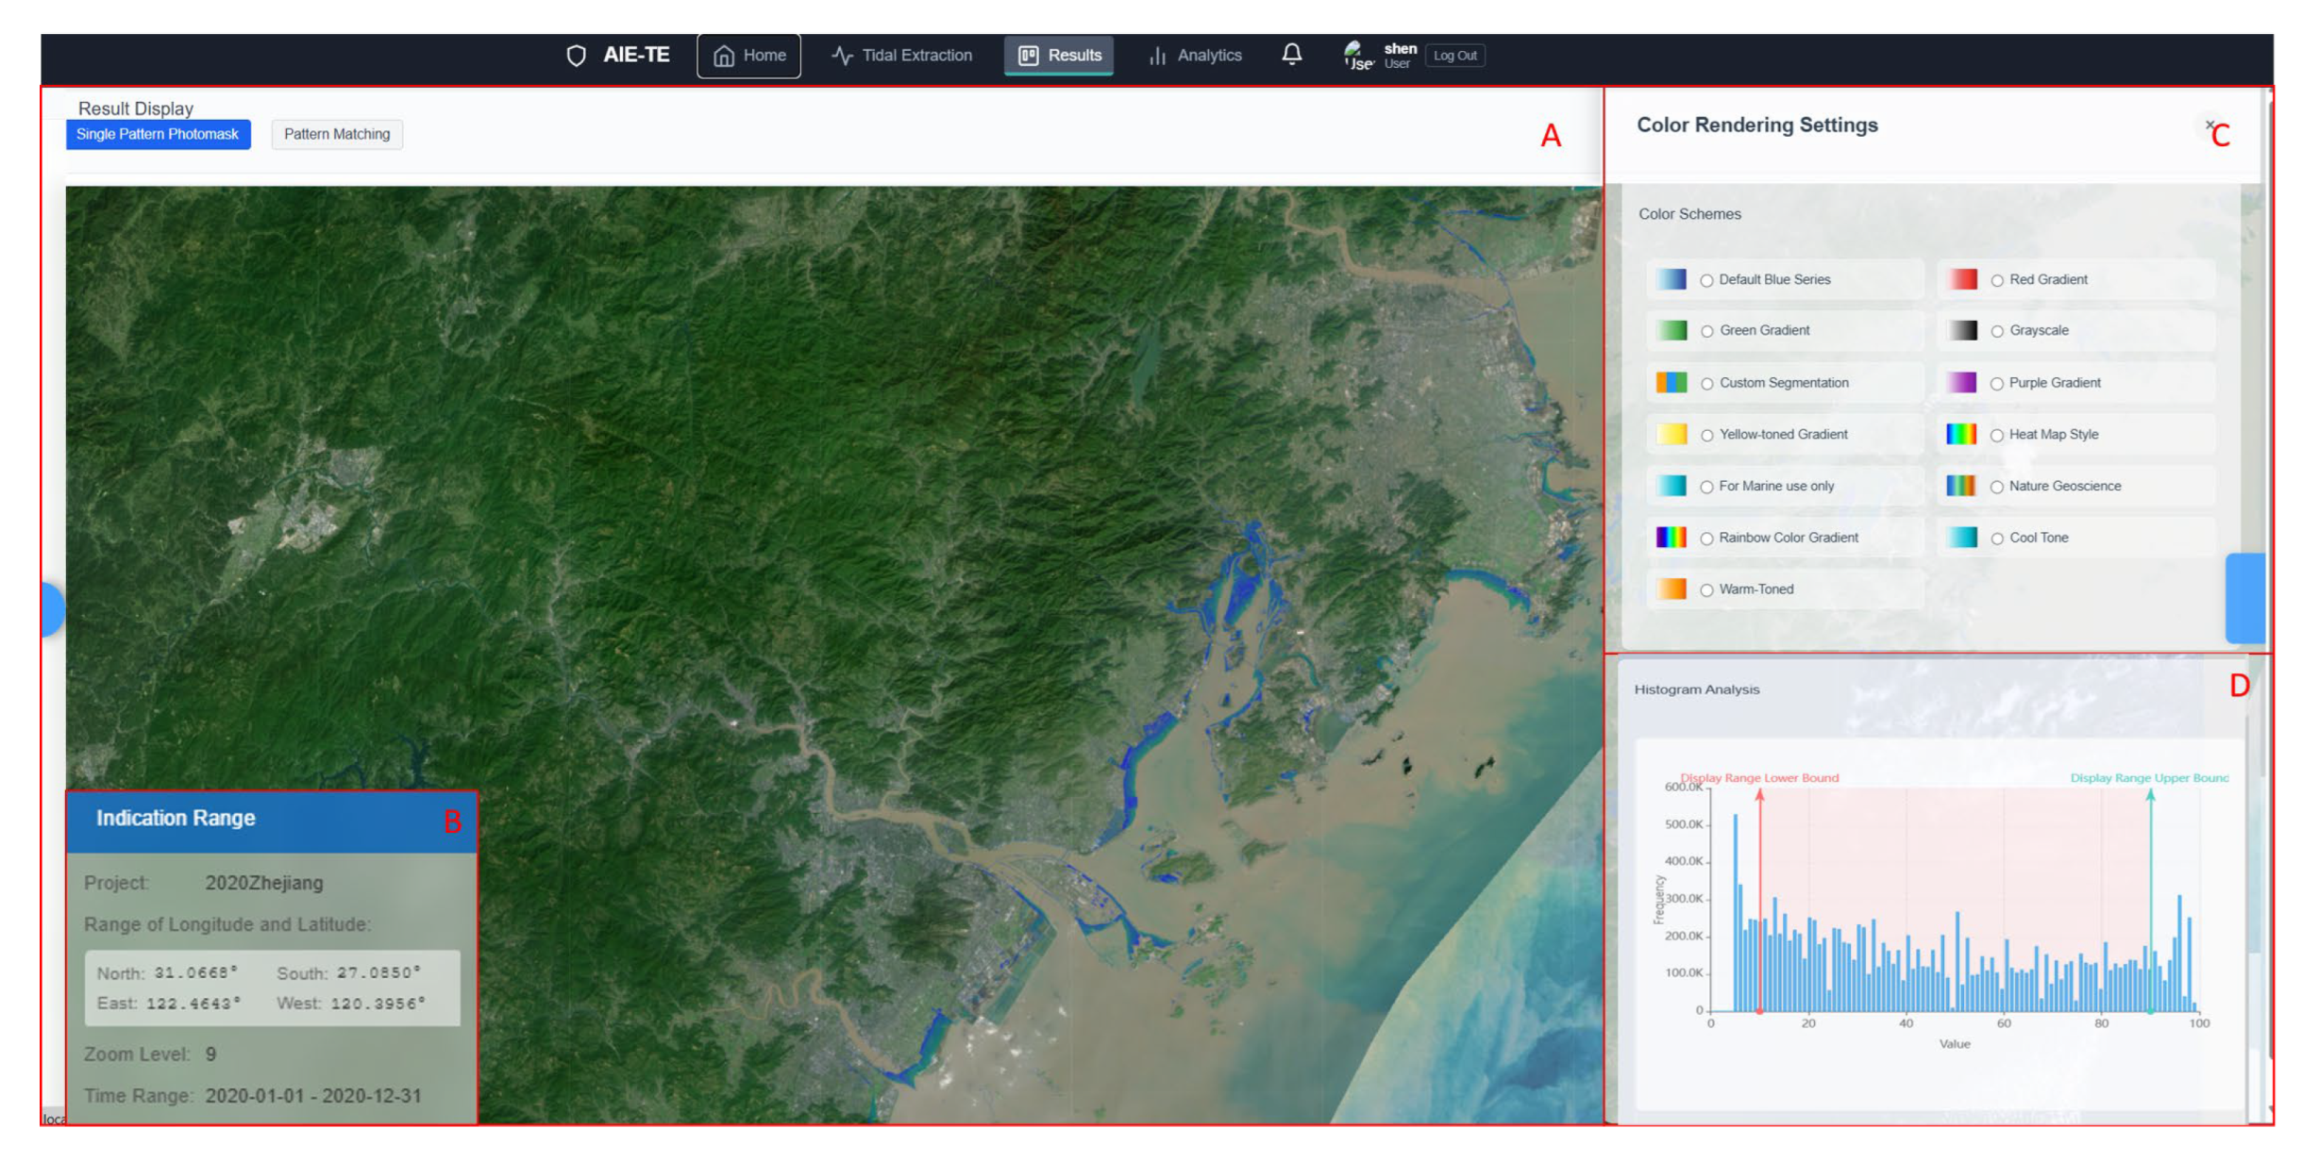This screenshot has width=2301, height=1162.
Task: Close the Color Rendering Settings panel
Action: [x=2209, y=124]
